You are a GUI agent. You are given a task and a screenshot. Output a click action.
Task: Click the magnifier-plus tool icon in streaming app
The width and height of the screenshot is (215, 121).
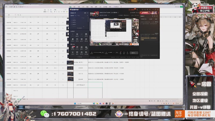86,47
